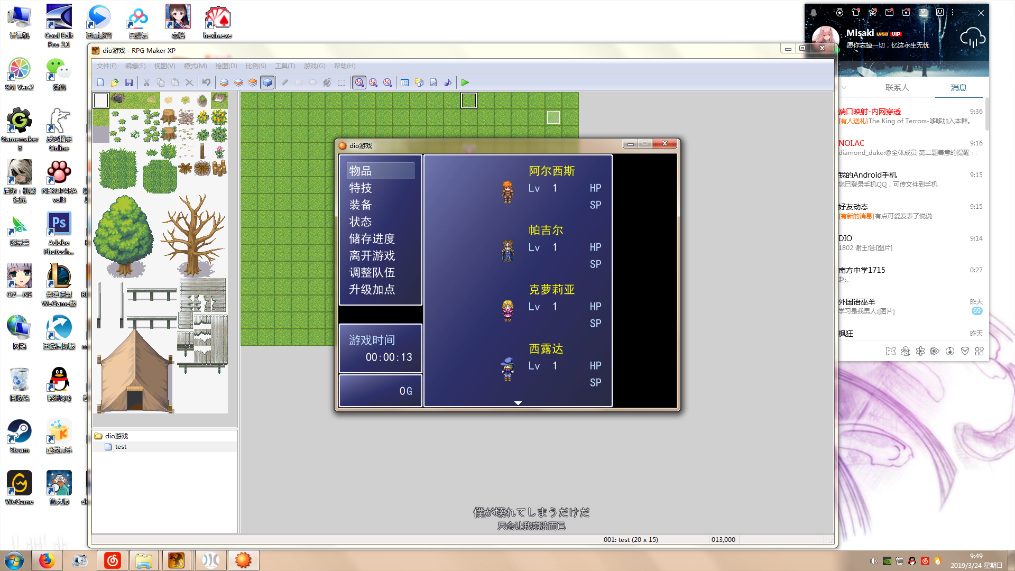Save the project with the floppy disk icon

[x=129, y=82]
